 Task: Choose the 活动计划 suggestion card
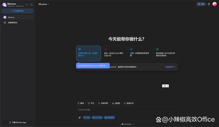pos(114,53)
